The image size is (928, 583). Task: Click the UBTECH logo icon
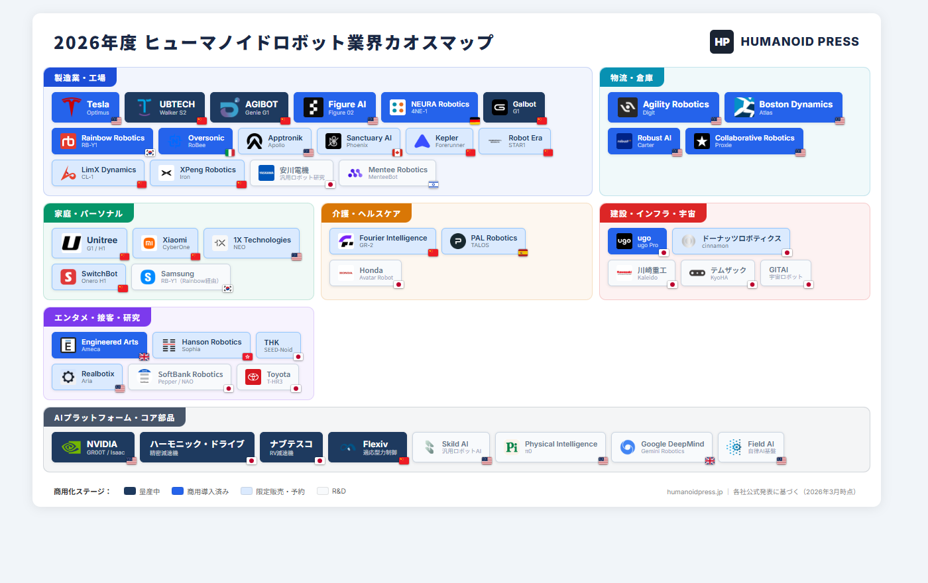click(x=143, y=107)
